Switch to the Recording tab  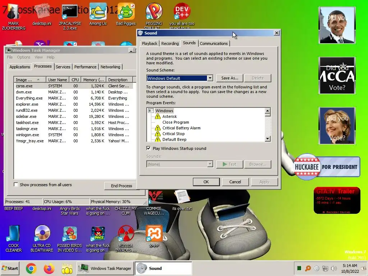(170, 43)
